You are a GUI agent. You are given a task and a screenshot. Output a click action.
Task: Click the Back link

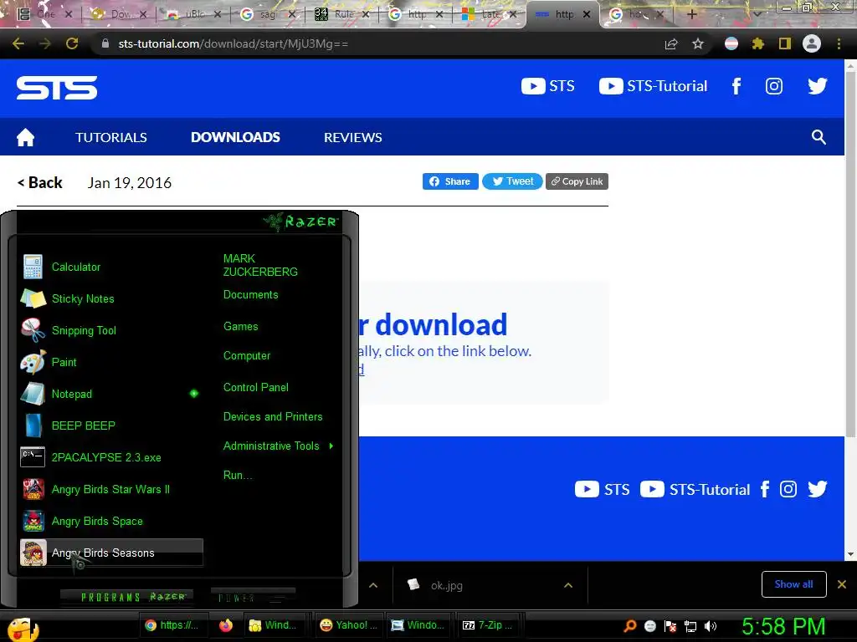[x=39, y=183]
